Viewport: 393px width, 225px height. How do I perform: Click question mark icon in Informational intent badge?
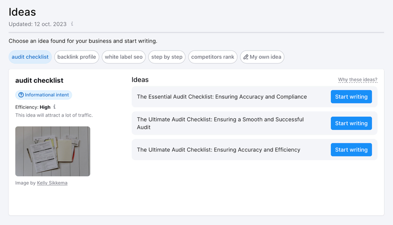21,95
